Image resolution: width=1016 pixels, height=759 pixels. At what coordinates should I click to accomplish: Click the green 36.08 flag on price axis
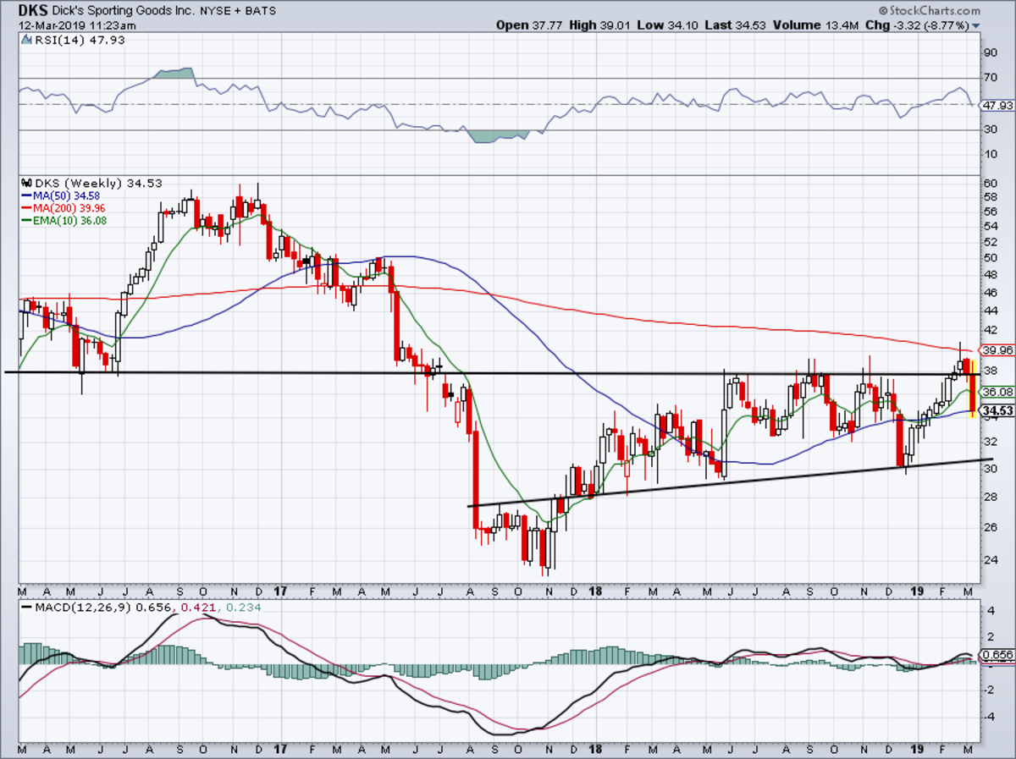996,392
